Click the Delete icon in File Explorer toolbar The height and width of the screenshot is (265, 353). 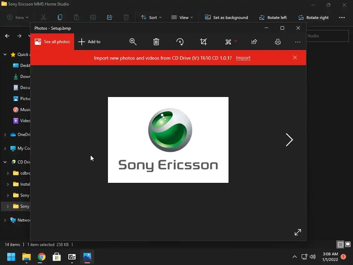[126, 17]
